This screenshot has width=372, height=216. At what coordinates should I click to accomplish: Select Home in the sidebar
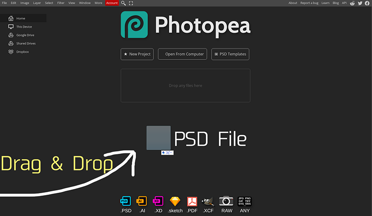23,18
